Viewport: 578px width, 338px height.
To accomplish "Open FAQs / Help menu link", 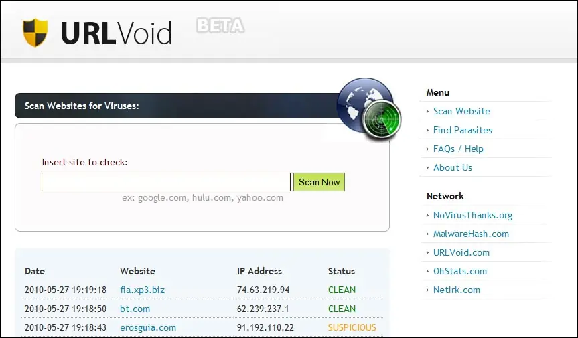I will coord(458,149).
